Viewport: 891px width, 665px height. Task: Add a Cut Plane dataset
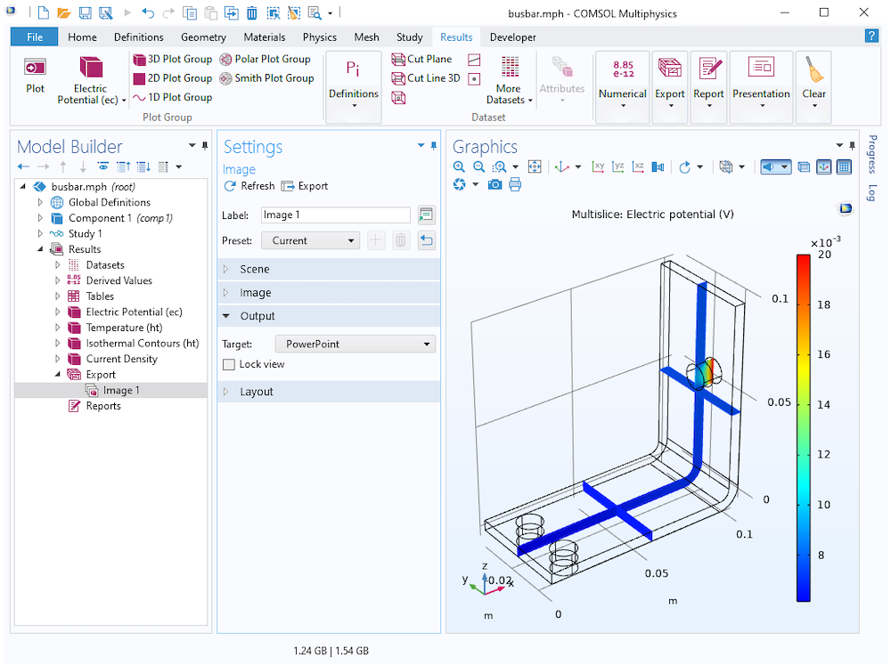[x=421, y=59]
